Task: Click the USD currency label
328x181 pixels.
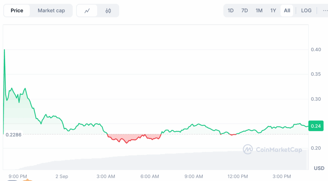Action: 319,168
